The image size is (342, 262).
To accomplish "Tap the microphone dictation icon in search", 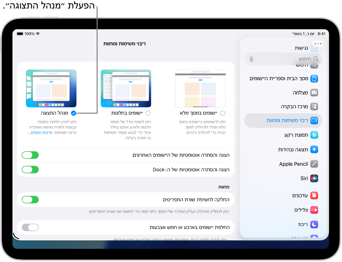I will point(251,59).
